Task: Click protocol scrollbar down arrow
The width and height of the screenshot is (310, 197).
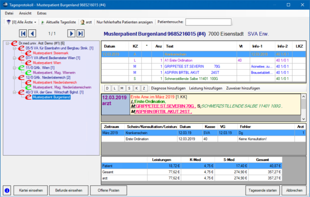Action: 304,119
